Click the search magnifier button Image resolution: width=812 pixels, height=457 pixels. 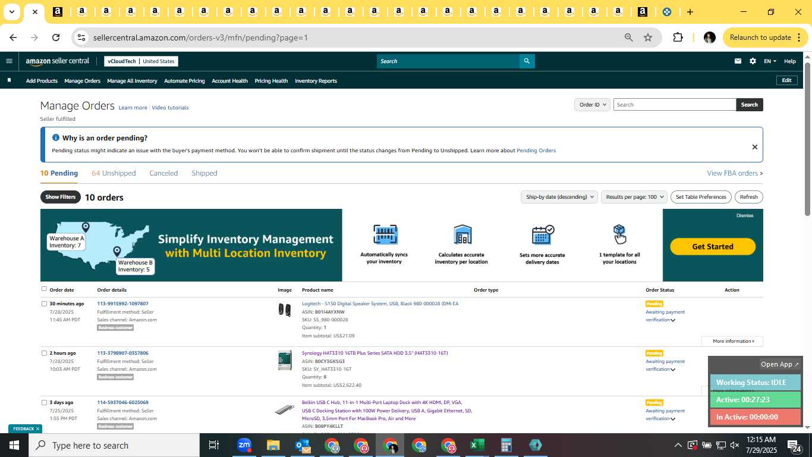click(x=527, y=61)
